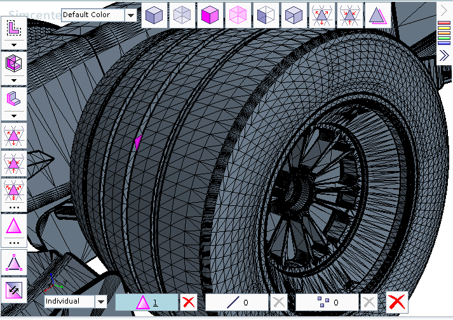Click the stacked color bars icon
The height and width of the screenshot is (320, 453).
coord(444,32)
